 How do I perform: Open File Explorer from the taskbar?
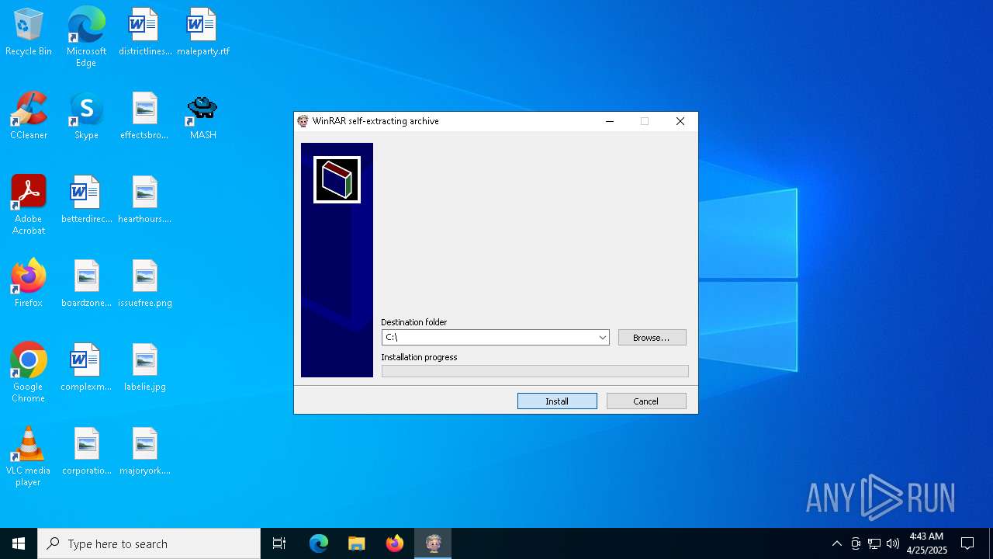tap(356, 543)
